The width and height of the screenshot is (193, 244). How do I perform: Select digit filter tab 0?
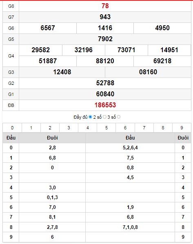[12, 128]
